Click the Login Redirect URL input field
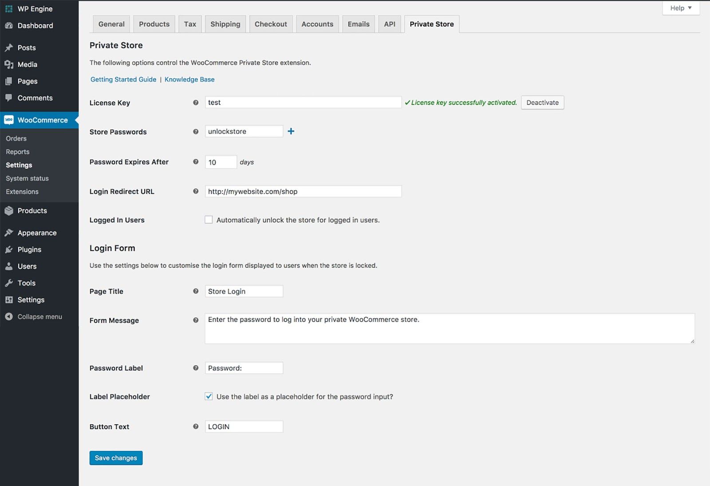This screenshot has width=710, height=486. coord(303,191)
